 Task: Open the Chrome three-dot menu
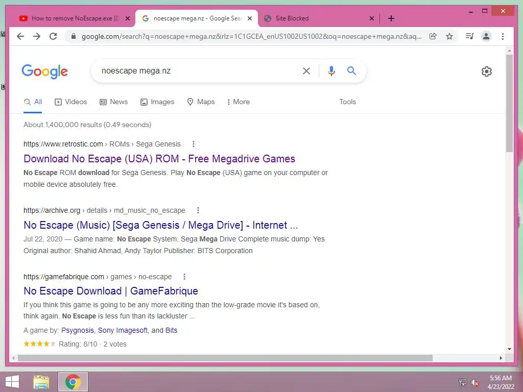(x=503, y=36)
